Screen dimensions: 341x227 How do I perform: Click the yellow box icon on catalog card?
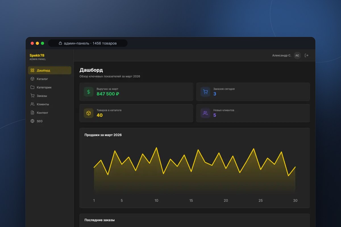pyautogui.click(x=89, y=113)
